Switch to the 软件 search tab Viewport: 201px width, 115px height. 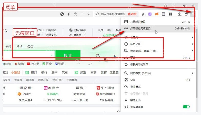(8, 47)
